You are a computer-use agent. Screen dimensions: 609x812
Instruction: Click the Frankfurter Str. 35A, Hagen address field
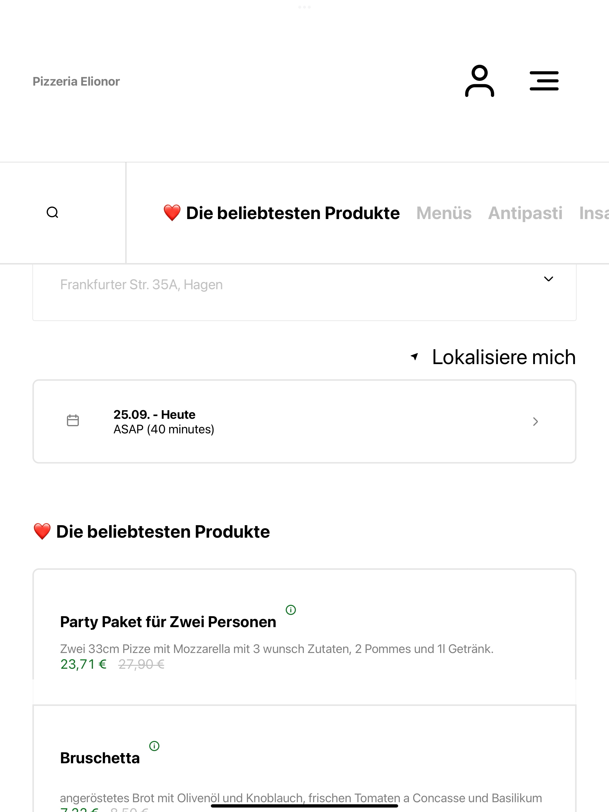pyautogui.click(x=304, y=292)
